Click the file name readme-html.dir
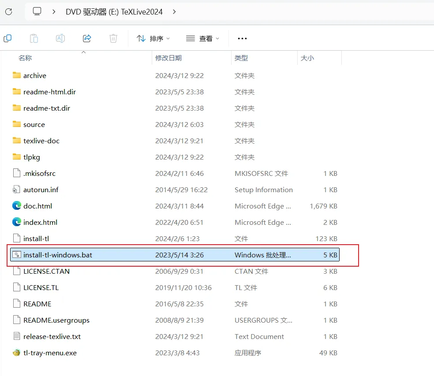 click(49, 92)
